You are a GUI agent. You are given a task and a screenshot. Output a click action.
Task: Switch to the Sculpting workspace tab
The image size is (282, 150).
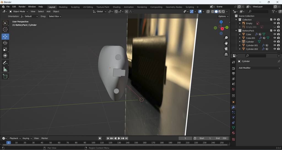(75, 7)
